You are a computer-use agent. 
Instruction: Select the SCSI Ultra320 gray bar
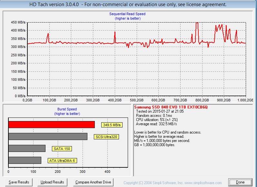tap(48, 136)
